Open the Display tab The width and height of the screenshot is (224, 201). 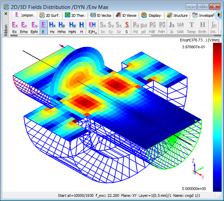[x=151, y=15]
